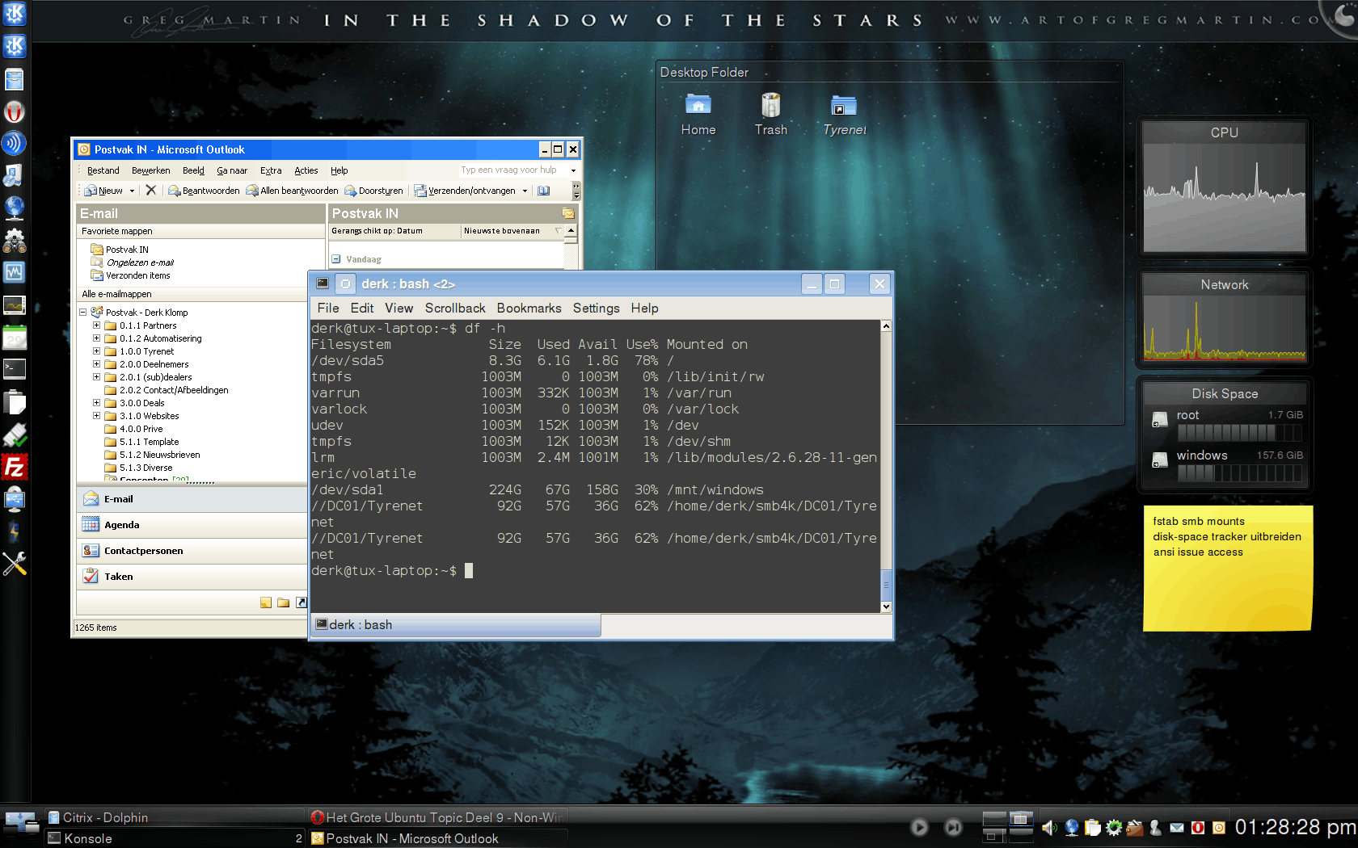
Task: Open the terminal icon in left dock
Action: point(15,369)
